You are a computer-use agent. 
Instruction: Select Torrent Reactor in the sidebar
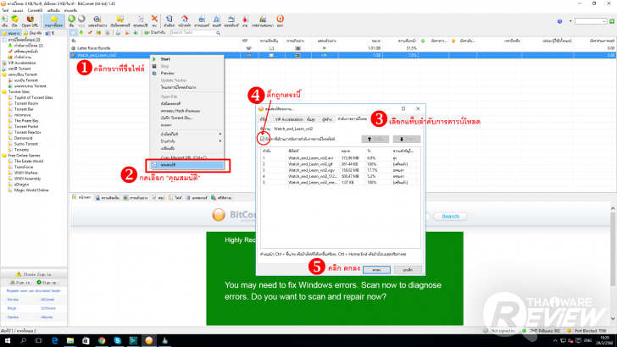point(27,132)
